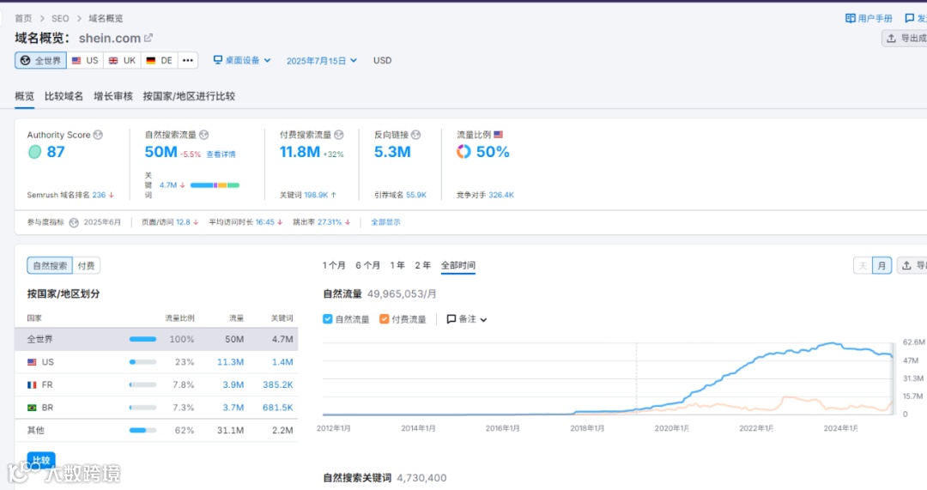Click the US flag in country table
The image size is (927, 490).
pos(32,362)
